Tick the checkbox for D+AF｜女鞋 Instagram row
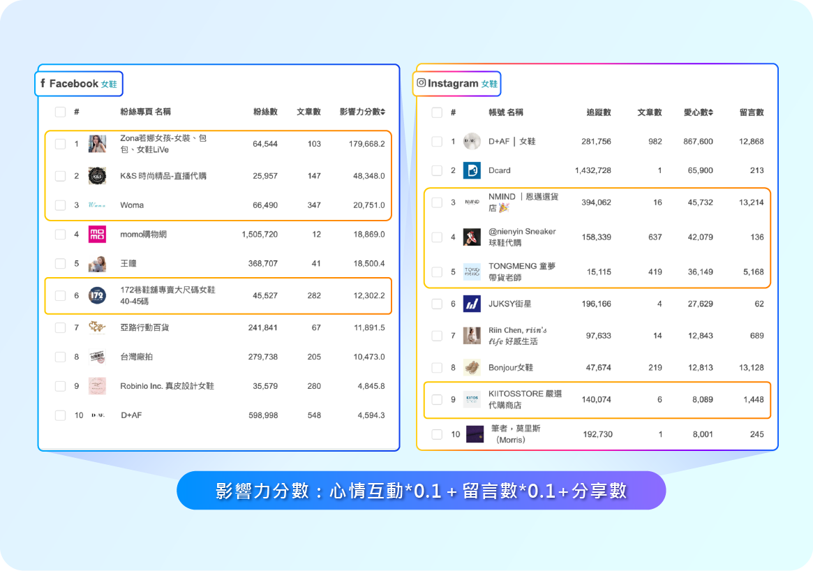This screenshot has height=571, width=813. tap(437, 142)
